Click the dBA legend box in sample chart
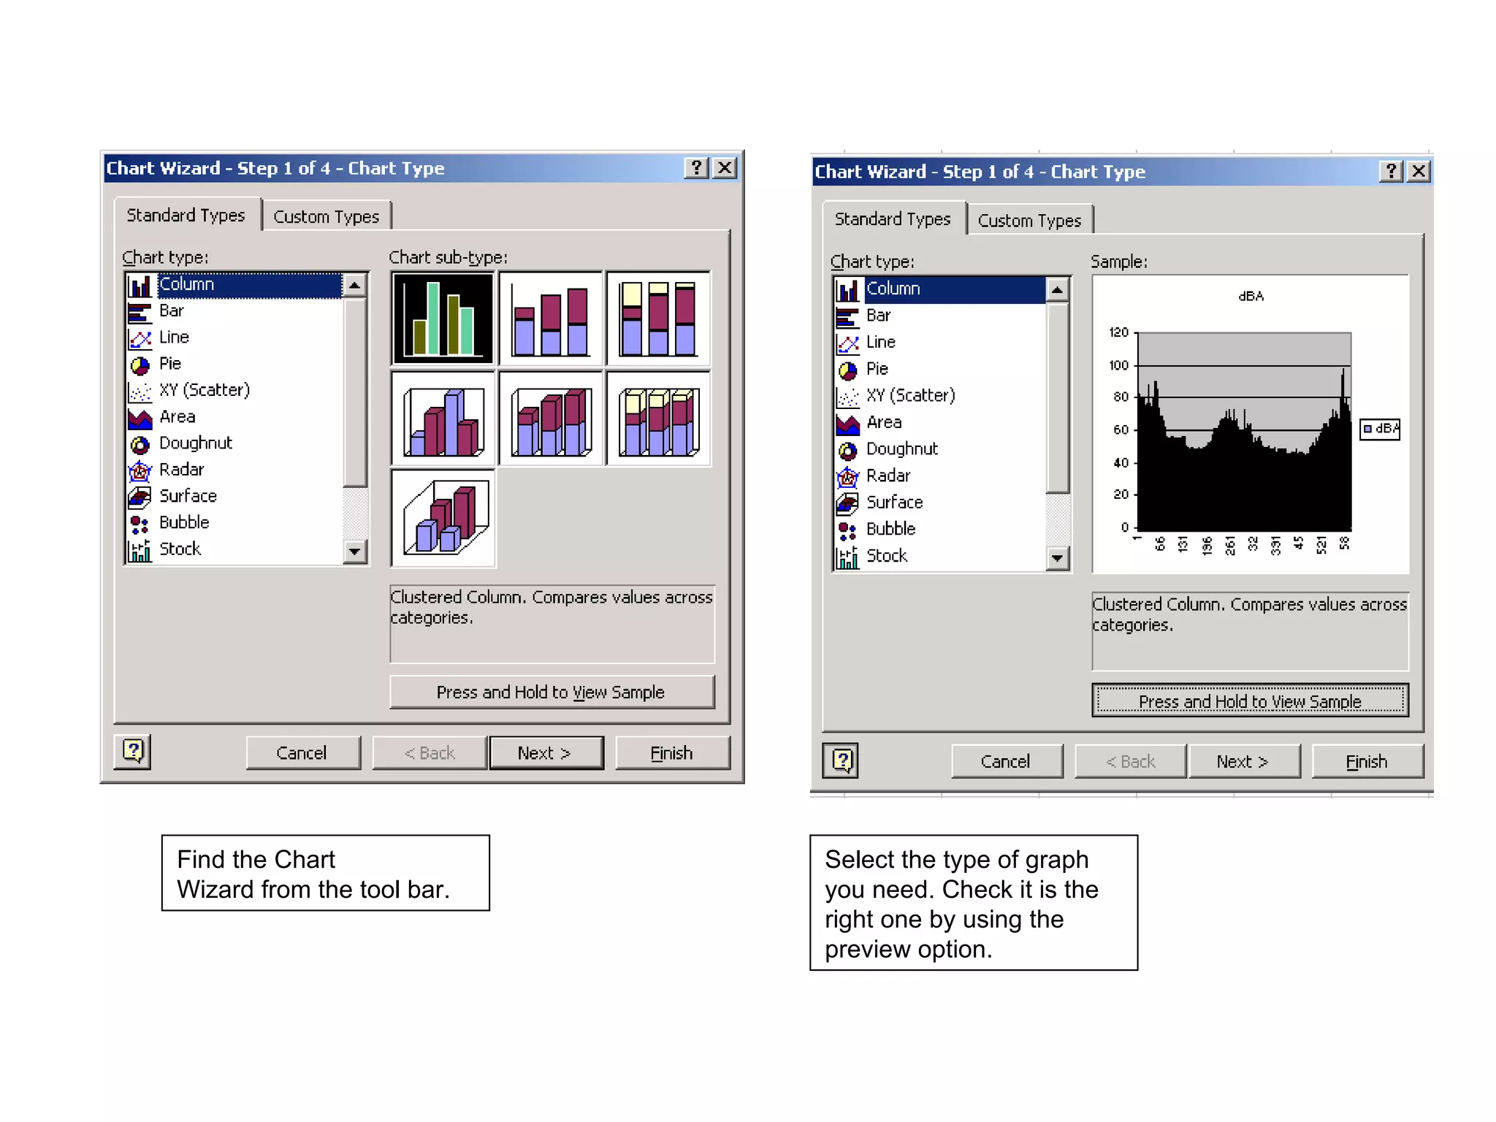Viewport: 1496px width, 1122px height. 1380,429
